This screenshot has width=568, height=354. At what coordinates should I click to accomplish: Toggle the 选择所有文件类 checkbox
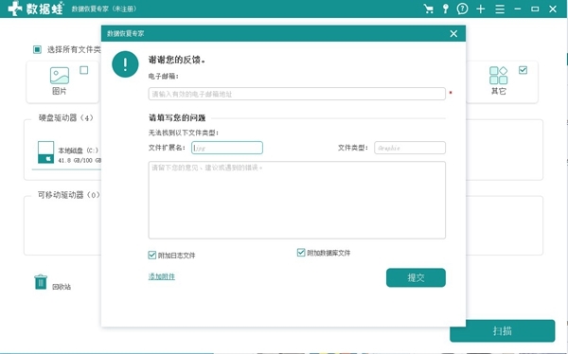click(x=37, y=49)
